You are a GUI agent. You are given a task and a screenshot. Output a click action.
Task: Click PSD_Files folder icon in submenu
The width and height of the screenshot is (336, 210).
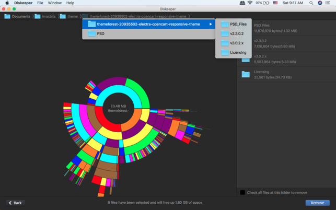click(x=225, y=24)
